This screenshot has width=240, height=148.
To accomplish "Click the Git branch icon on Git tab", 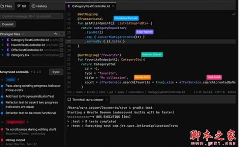I will 19,6.
